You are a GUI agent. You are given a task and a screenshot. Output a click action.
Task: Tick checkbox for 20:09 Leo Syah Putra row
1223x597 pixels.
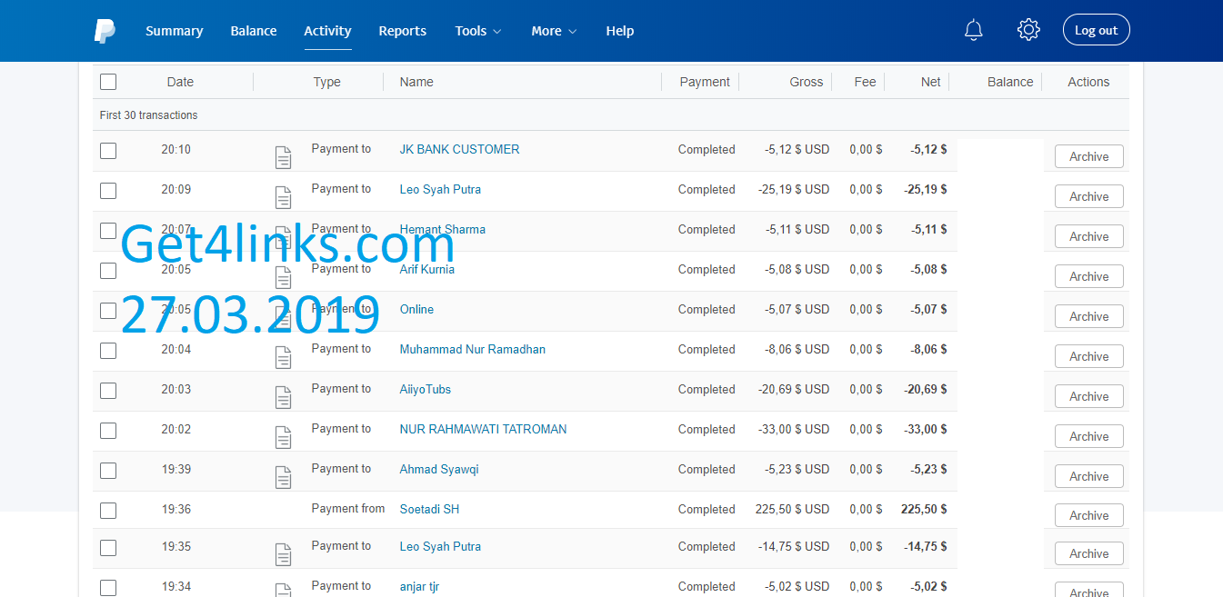[108, 191]
